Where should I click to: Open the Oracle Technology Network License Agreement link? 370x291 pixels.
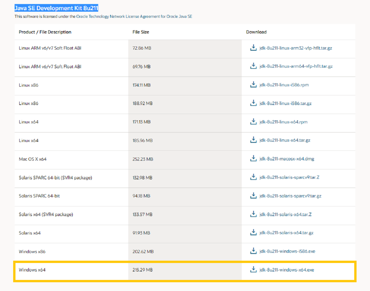click(x=134, y=16)
